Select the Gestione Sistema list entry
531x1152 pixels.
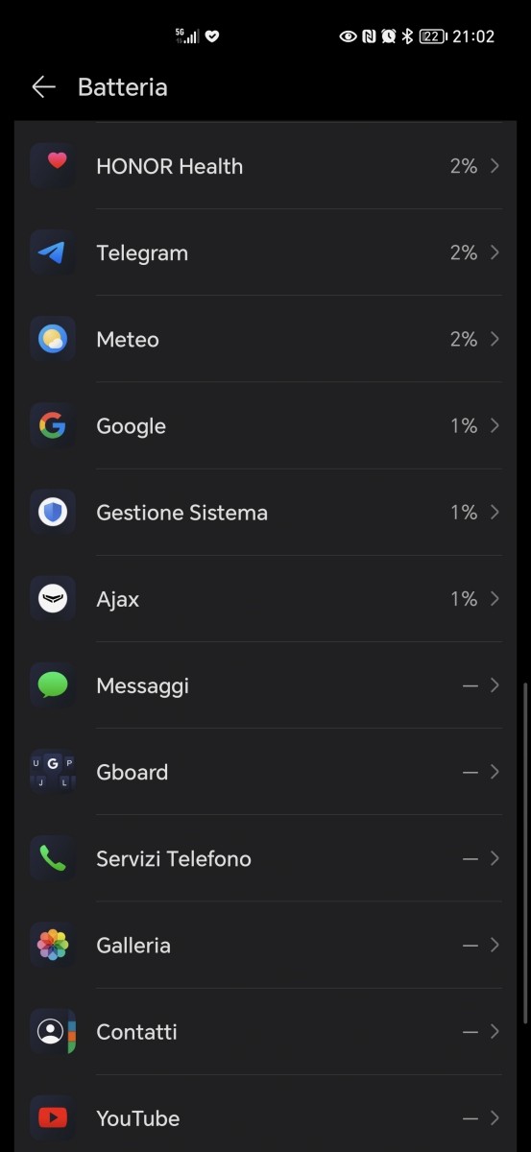pos(265,512)
